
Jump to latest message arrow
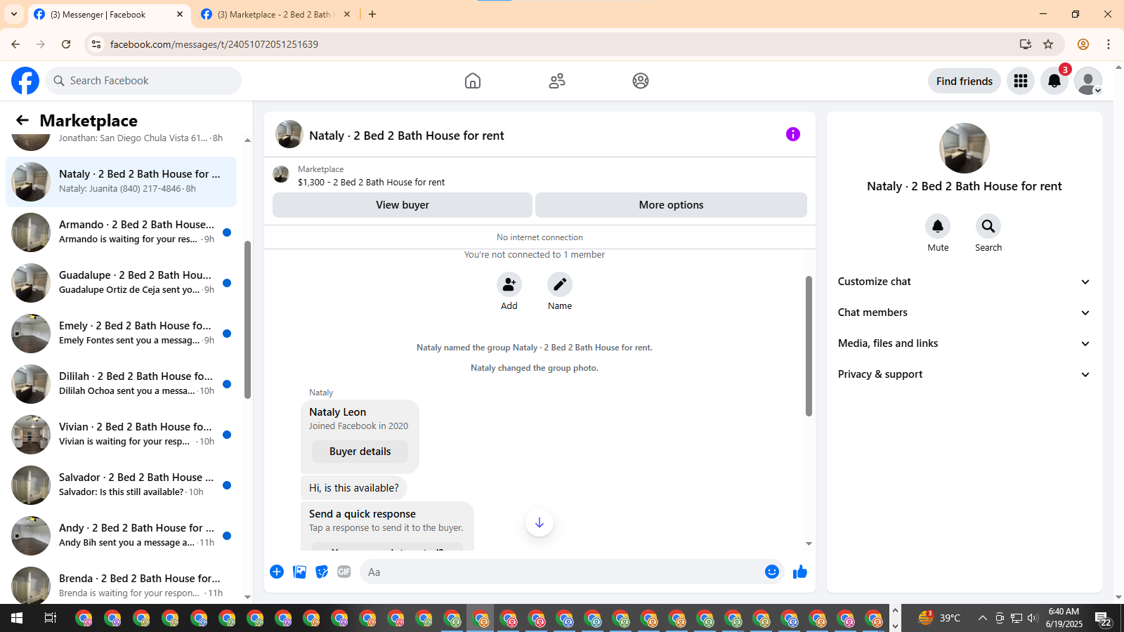pos(540,522)
